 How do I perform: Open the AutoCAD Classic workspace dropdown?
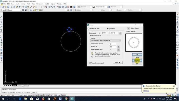point(11,10)
